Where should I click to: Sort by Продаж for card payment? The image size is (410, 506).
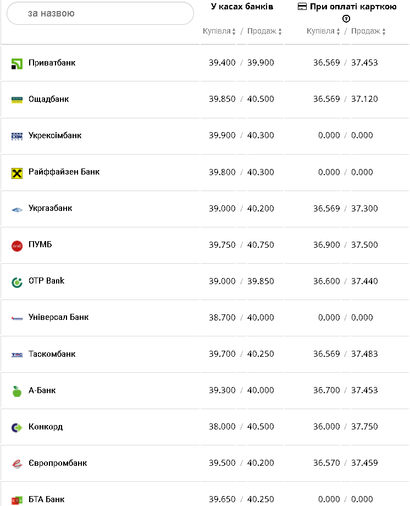(x=368, y=31)
